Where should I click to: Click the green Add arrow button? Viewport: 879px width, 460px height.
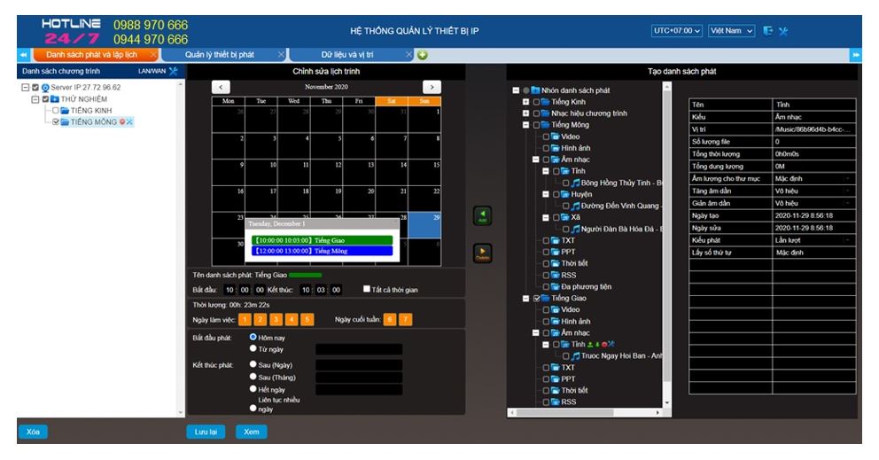coord(481,217)
